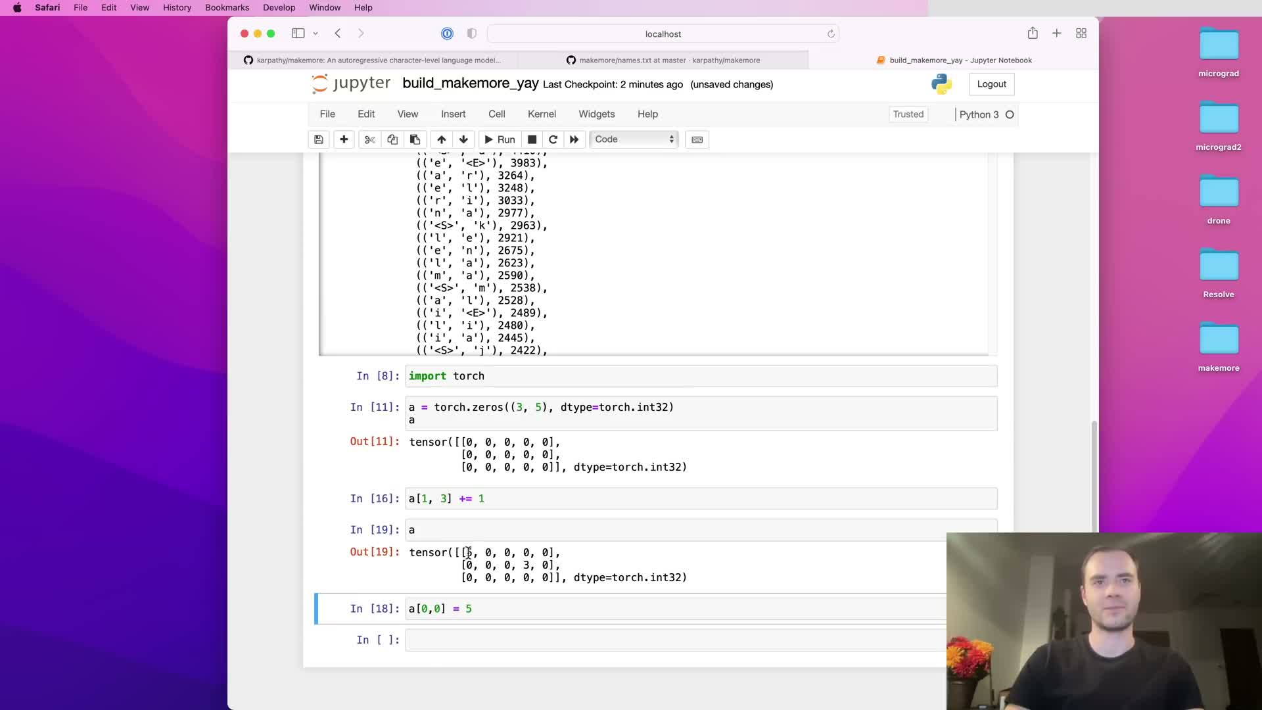The width and height of the screenshot is (1262, 710).
Task: Click the Logout button
Action: 991,84
